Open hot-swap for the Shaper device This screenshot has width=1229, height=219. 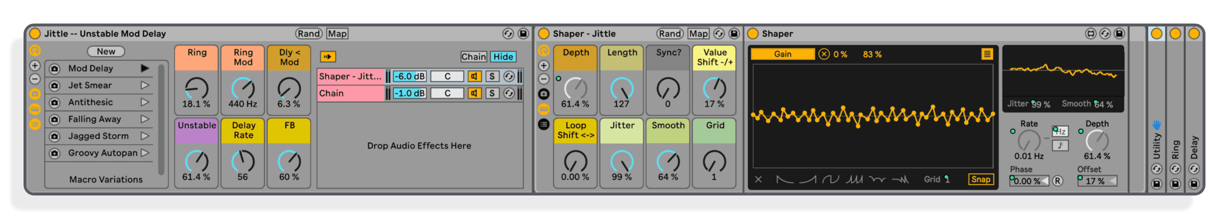1105,34
